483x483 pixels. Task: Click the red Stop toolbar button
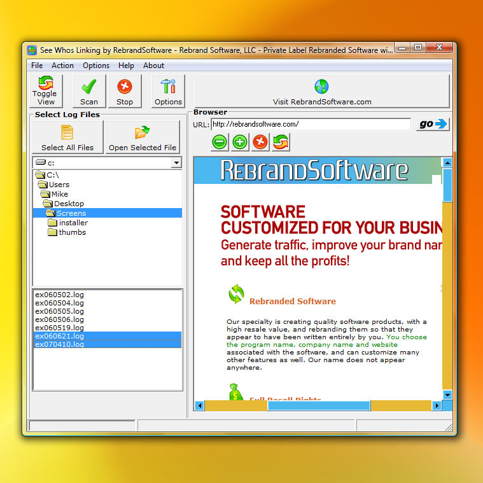click(x=125, y=91)
